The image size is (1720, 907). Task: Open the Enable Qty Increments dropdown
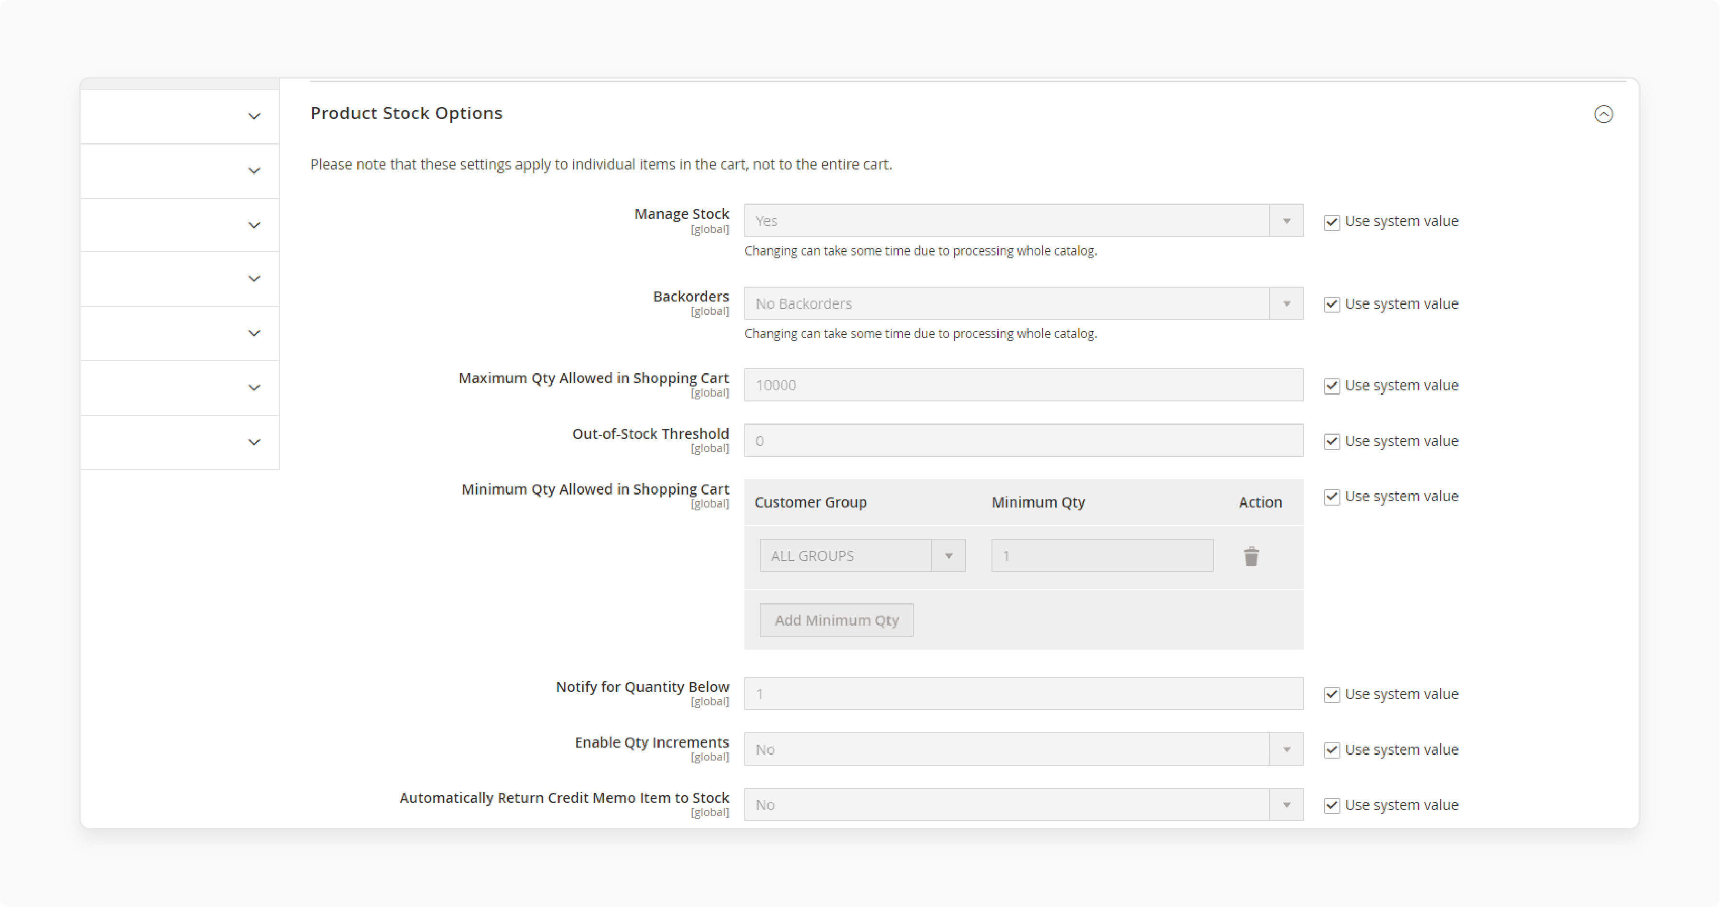(1024, 750)
